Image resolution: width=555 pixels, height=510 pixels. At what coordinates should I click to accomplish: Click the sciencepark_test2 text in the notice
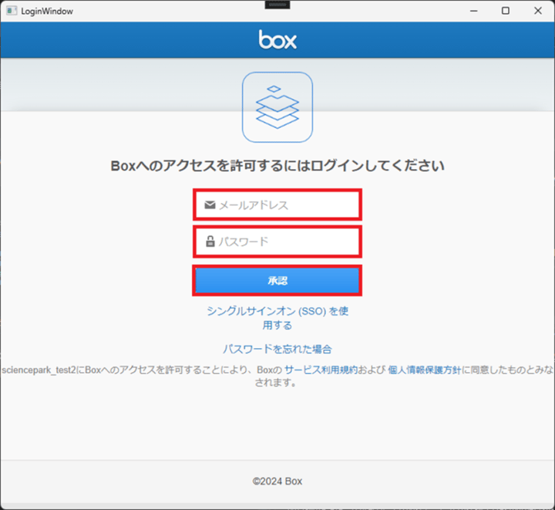click(x=40, y=370)
